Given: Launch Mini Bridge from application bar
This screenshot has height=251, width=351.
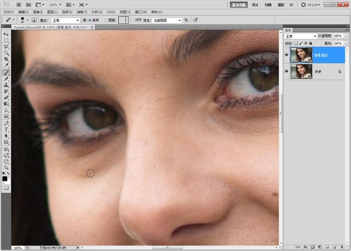Looking at the screenshot, I should tap(28, 4).
